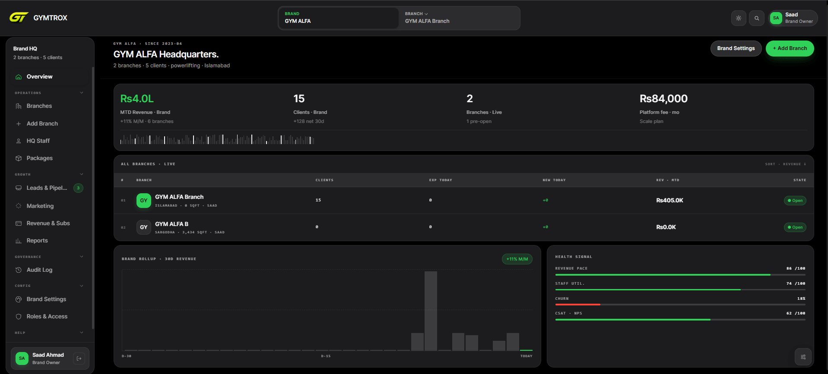This screenshot has width=828, height=374.
Task: Collapse the Operations section chevron
Action: pyautogui.click(x=82, y=93)
